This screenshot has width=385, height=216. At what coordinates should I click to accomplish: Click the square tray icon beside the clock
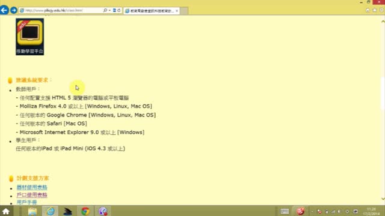click(356, 211)
